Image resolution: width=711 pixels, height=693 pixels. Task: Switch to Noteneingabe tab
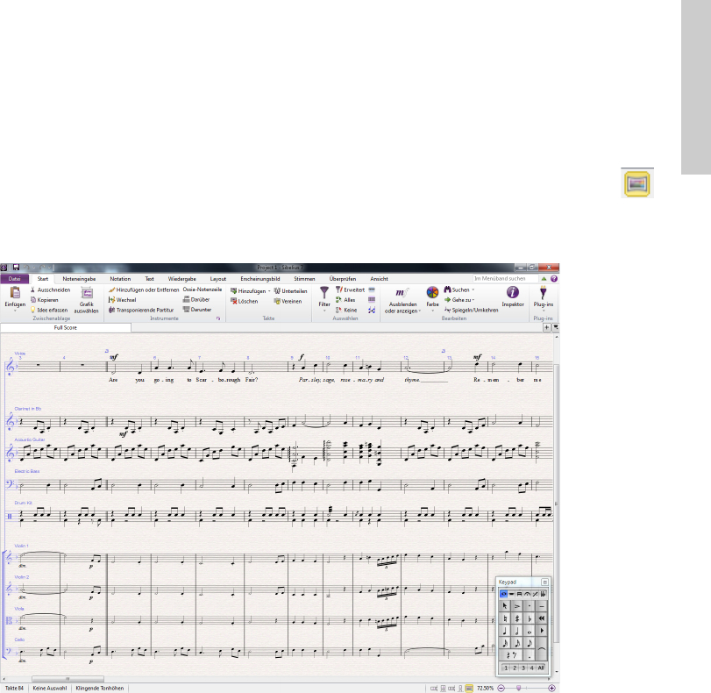(79, 279)
